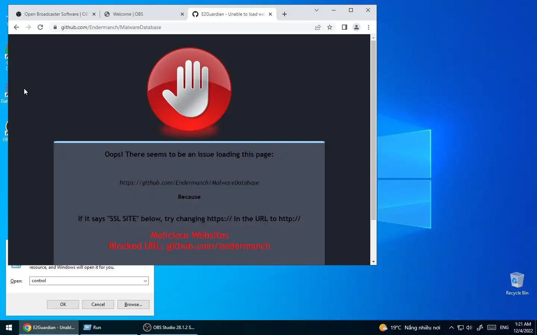
Task: Share this page icon in address bar
Action: (x=318, y=27)
